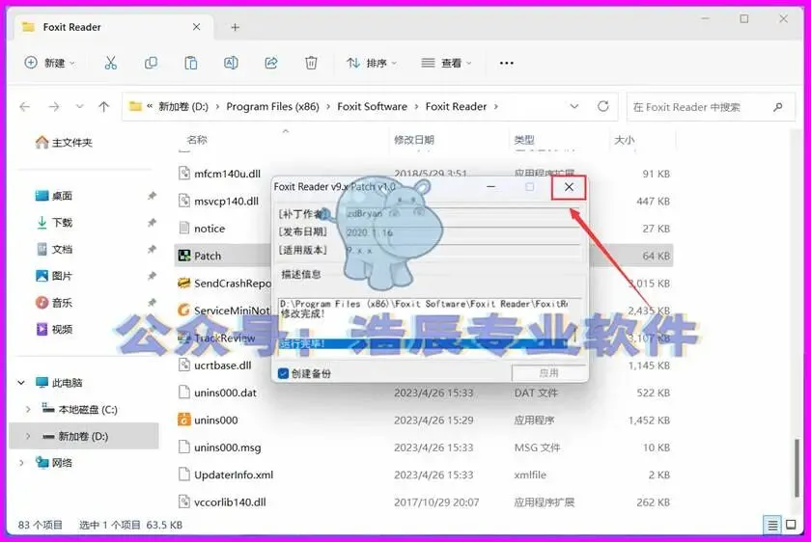Go forward with the right arrow
This screenshot has height=542, width=811.
coord(54,107)
